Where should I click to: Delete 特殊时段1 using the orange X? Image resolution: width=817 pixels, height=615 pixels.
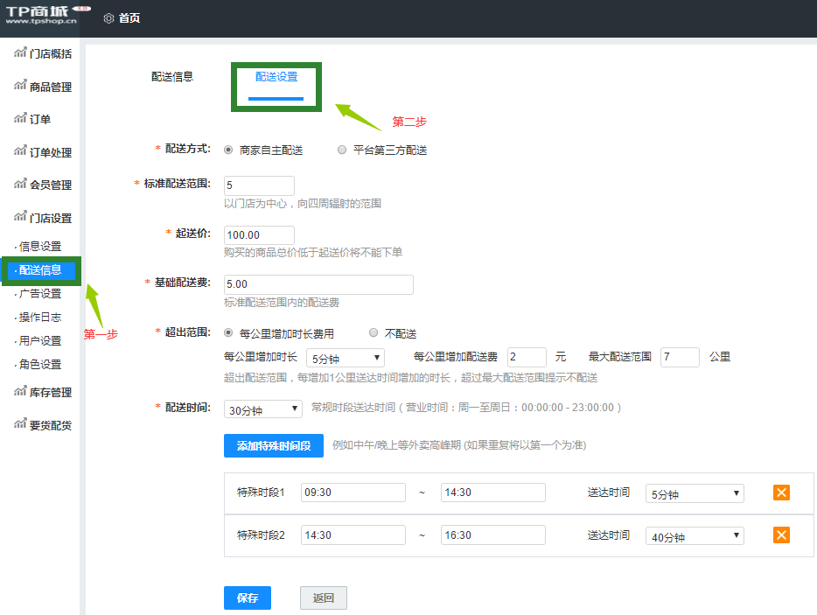click(x=780, y=493)
